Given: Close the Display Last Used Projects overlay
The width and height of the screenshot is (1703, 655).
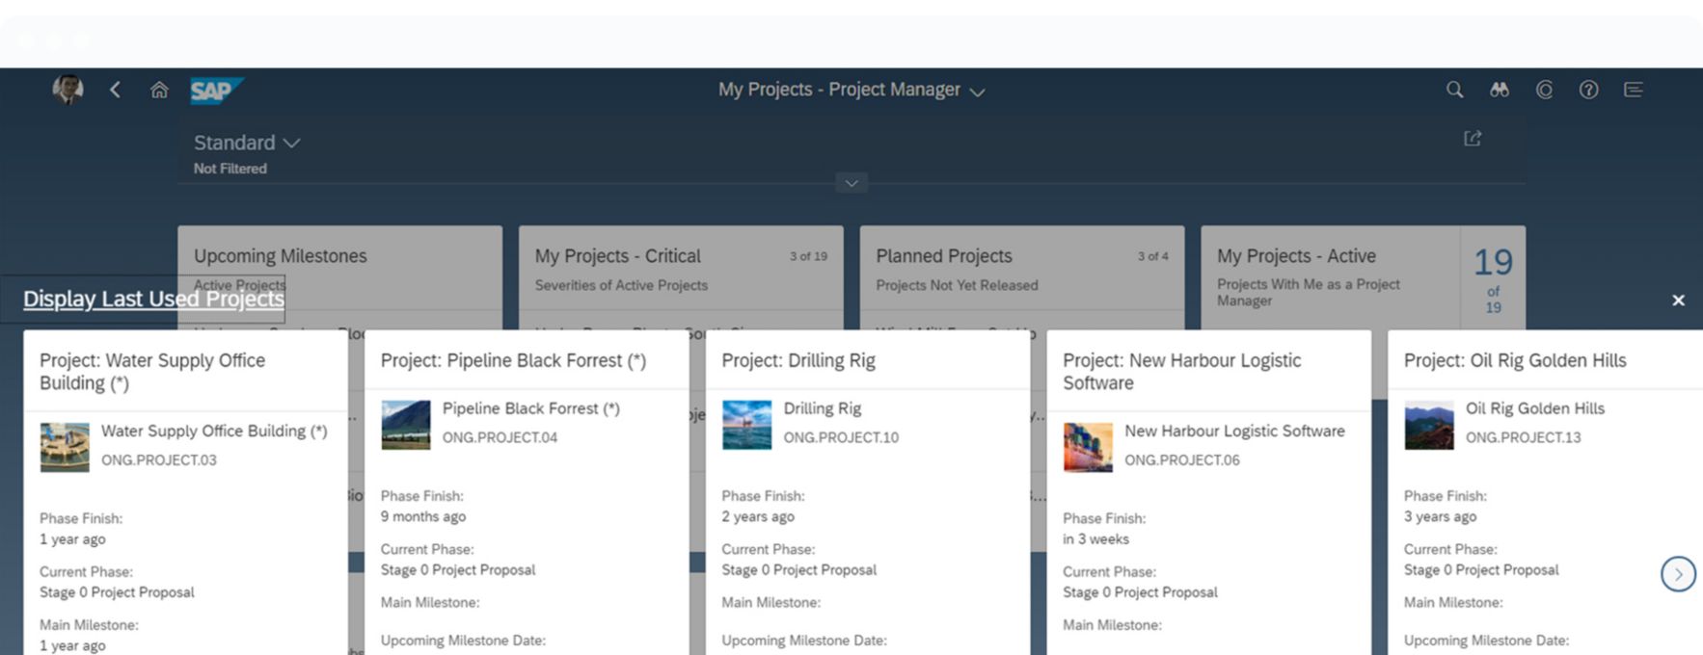Looking at the screenshot, I should click(1678, 301).
